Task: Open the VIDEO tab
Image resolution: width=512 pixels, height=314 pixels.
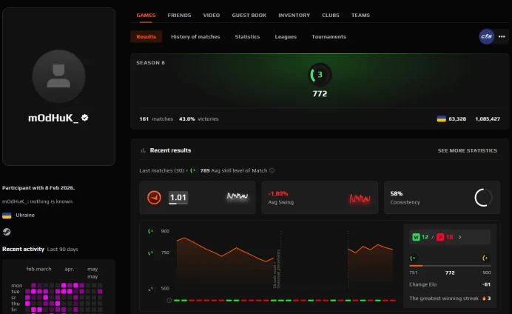Action: pos(212,15)
